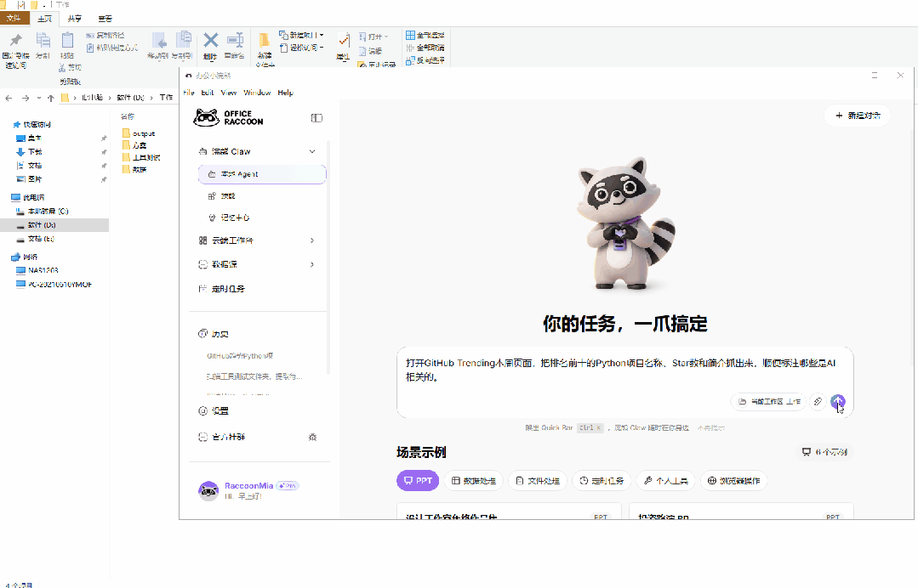Image resolution: width=918 pixels, height=588 pixels.
Task: Click the RaccoonMia user avatar
Action: (208, 491)
